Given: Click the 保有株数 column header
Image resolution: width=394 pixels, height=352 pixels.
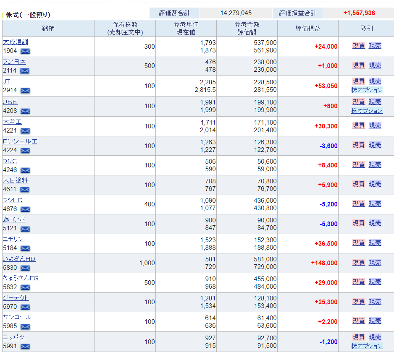Looking at the screenshot, I should (x=125, y=29).
